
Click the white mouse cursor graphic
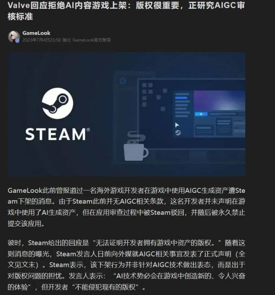pos(177,125)
